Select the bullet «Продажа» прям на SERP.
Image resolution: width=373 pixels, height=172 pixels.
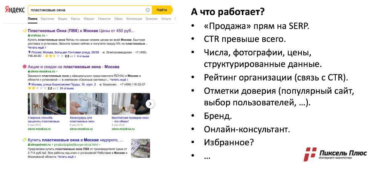tap(257, 26)
